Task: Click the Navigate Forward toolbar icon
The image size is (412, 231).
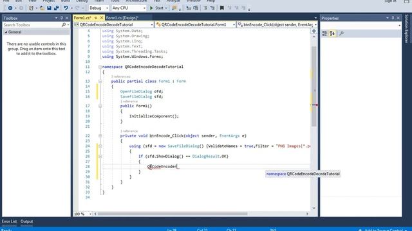Action: tap(21, 8)
